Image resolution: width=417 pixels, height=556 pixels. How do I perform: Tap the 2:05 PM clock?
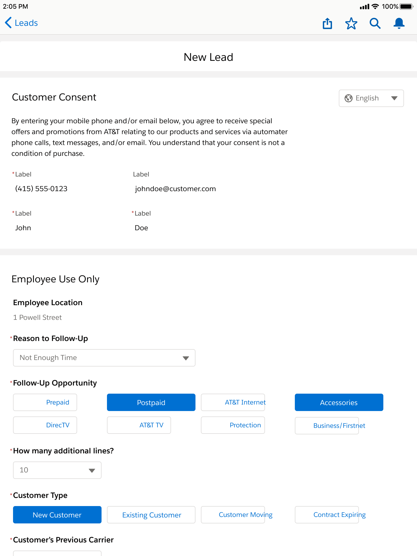[x=15, y=7]
